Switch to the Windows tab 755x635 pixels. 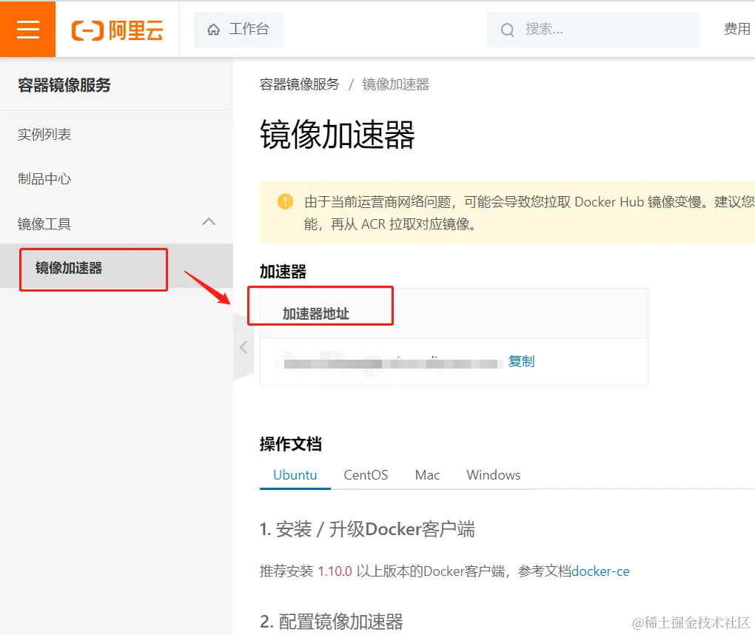tap(494, 475)
